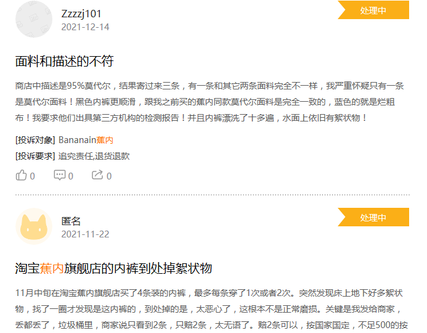This screenshot has width=427, height=333.
Task: Open the second complaint's body text about 絮状物
Action: coord(211,309)
